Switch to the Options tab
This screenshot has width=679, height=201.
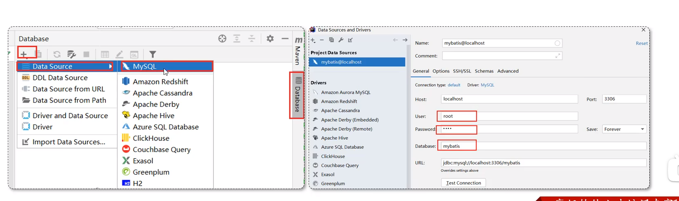(x=441, y=71)
